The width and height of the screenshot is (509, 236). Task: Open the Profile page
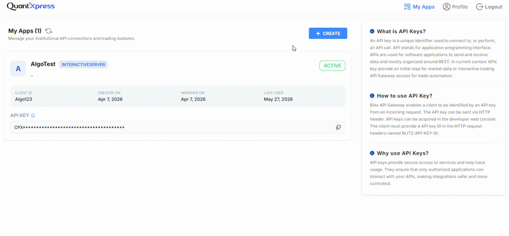click(x=455, y=6)
